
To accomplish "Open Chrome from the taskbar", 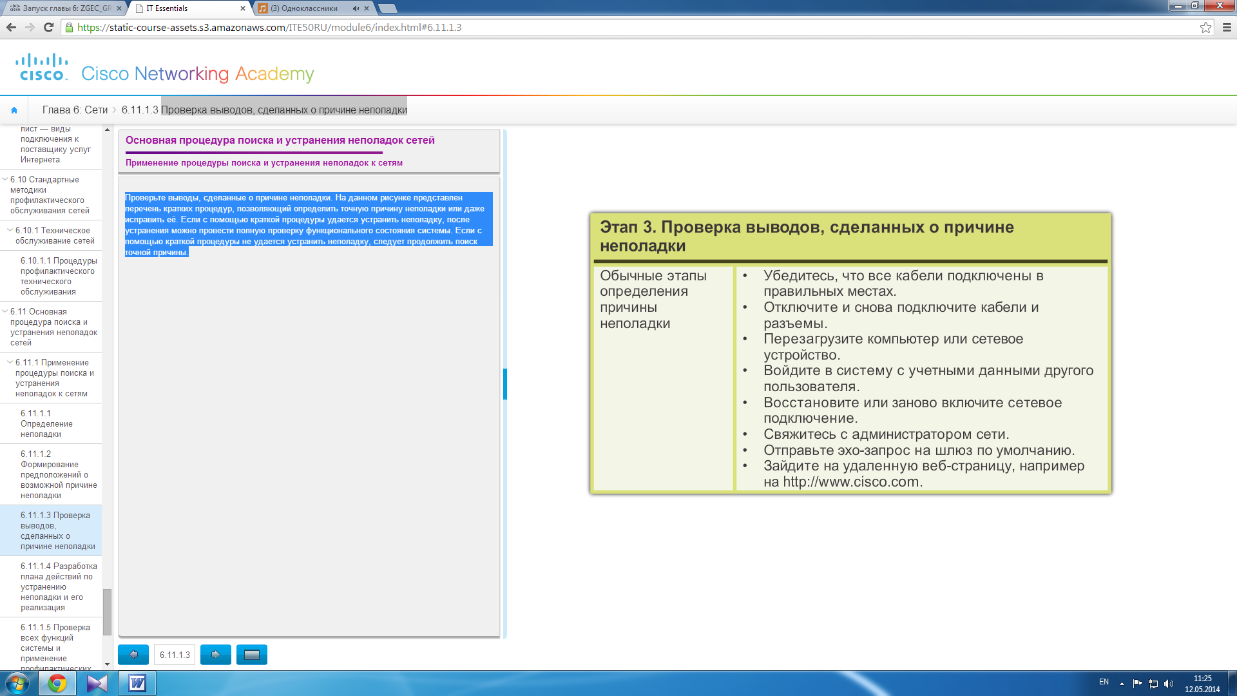I will (57, 683).
